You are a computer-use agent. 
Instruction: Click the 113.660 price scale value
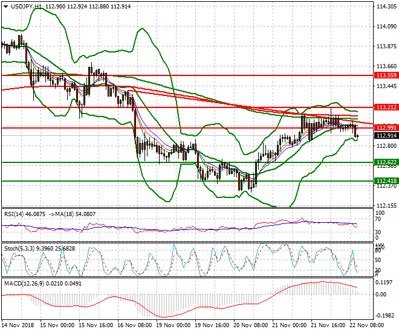tap(386, 66)
